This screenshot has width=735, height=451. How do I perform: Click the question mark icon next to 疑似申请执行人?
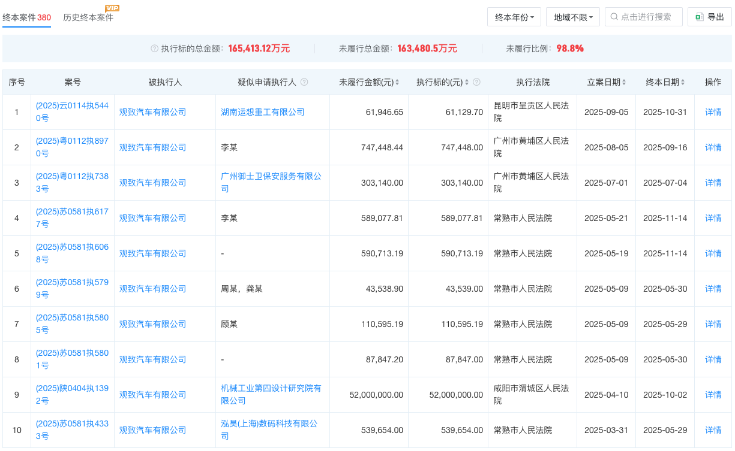click(304, 82)
